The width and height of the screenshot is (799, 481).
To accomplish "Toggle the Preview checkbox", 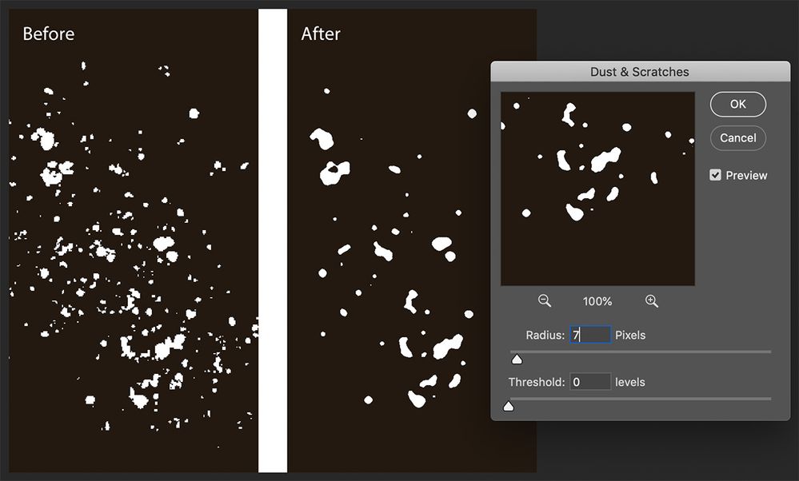I will click(716, 175).
